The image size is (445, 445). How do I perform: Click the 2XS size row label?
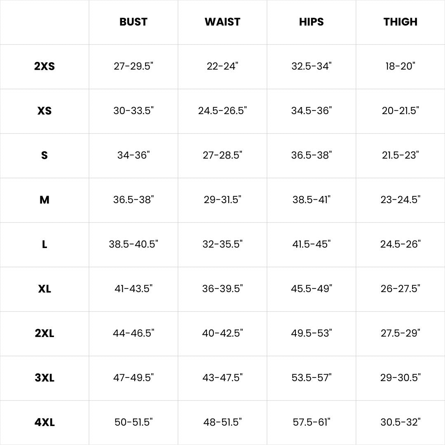[44, 66]
